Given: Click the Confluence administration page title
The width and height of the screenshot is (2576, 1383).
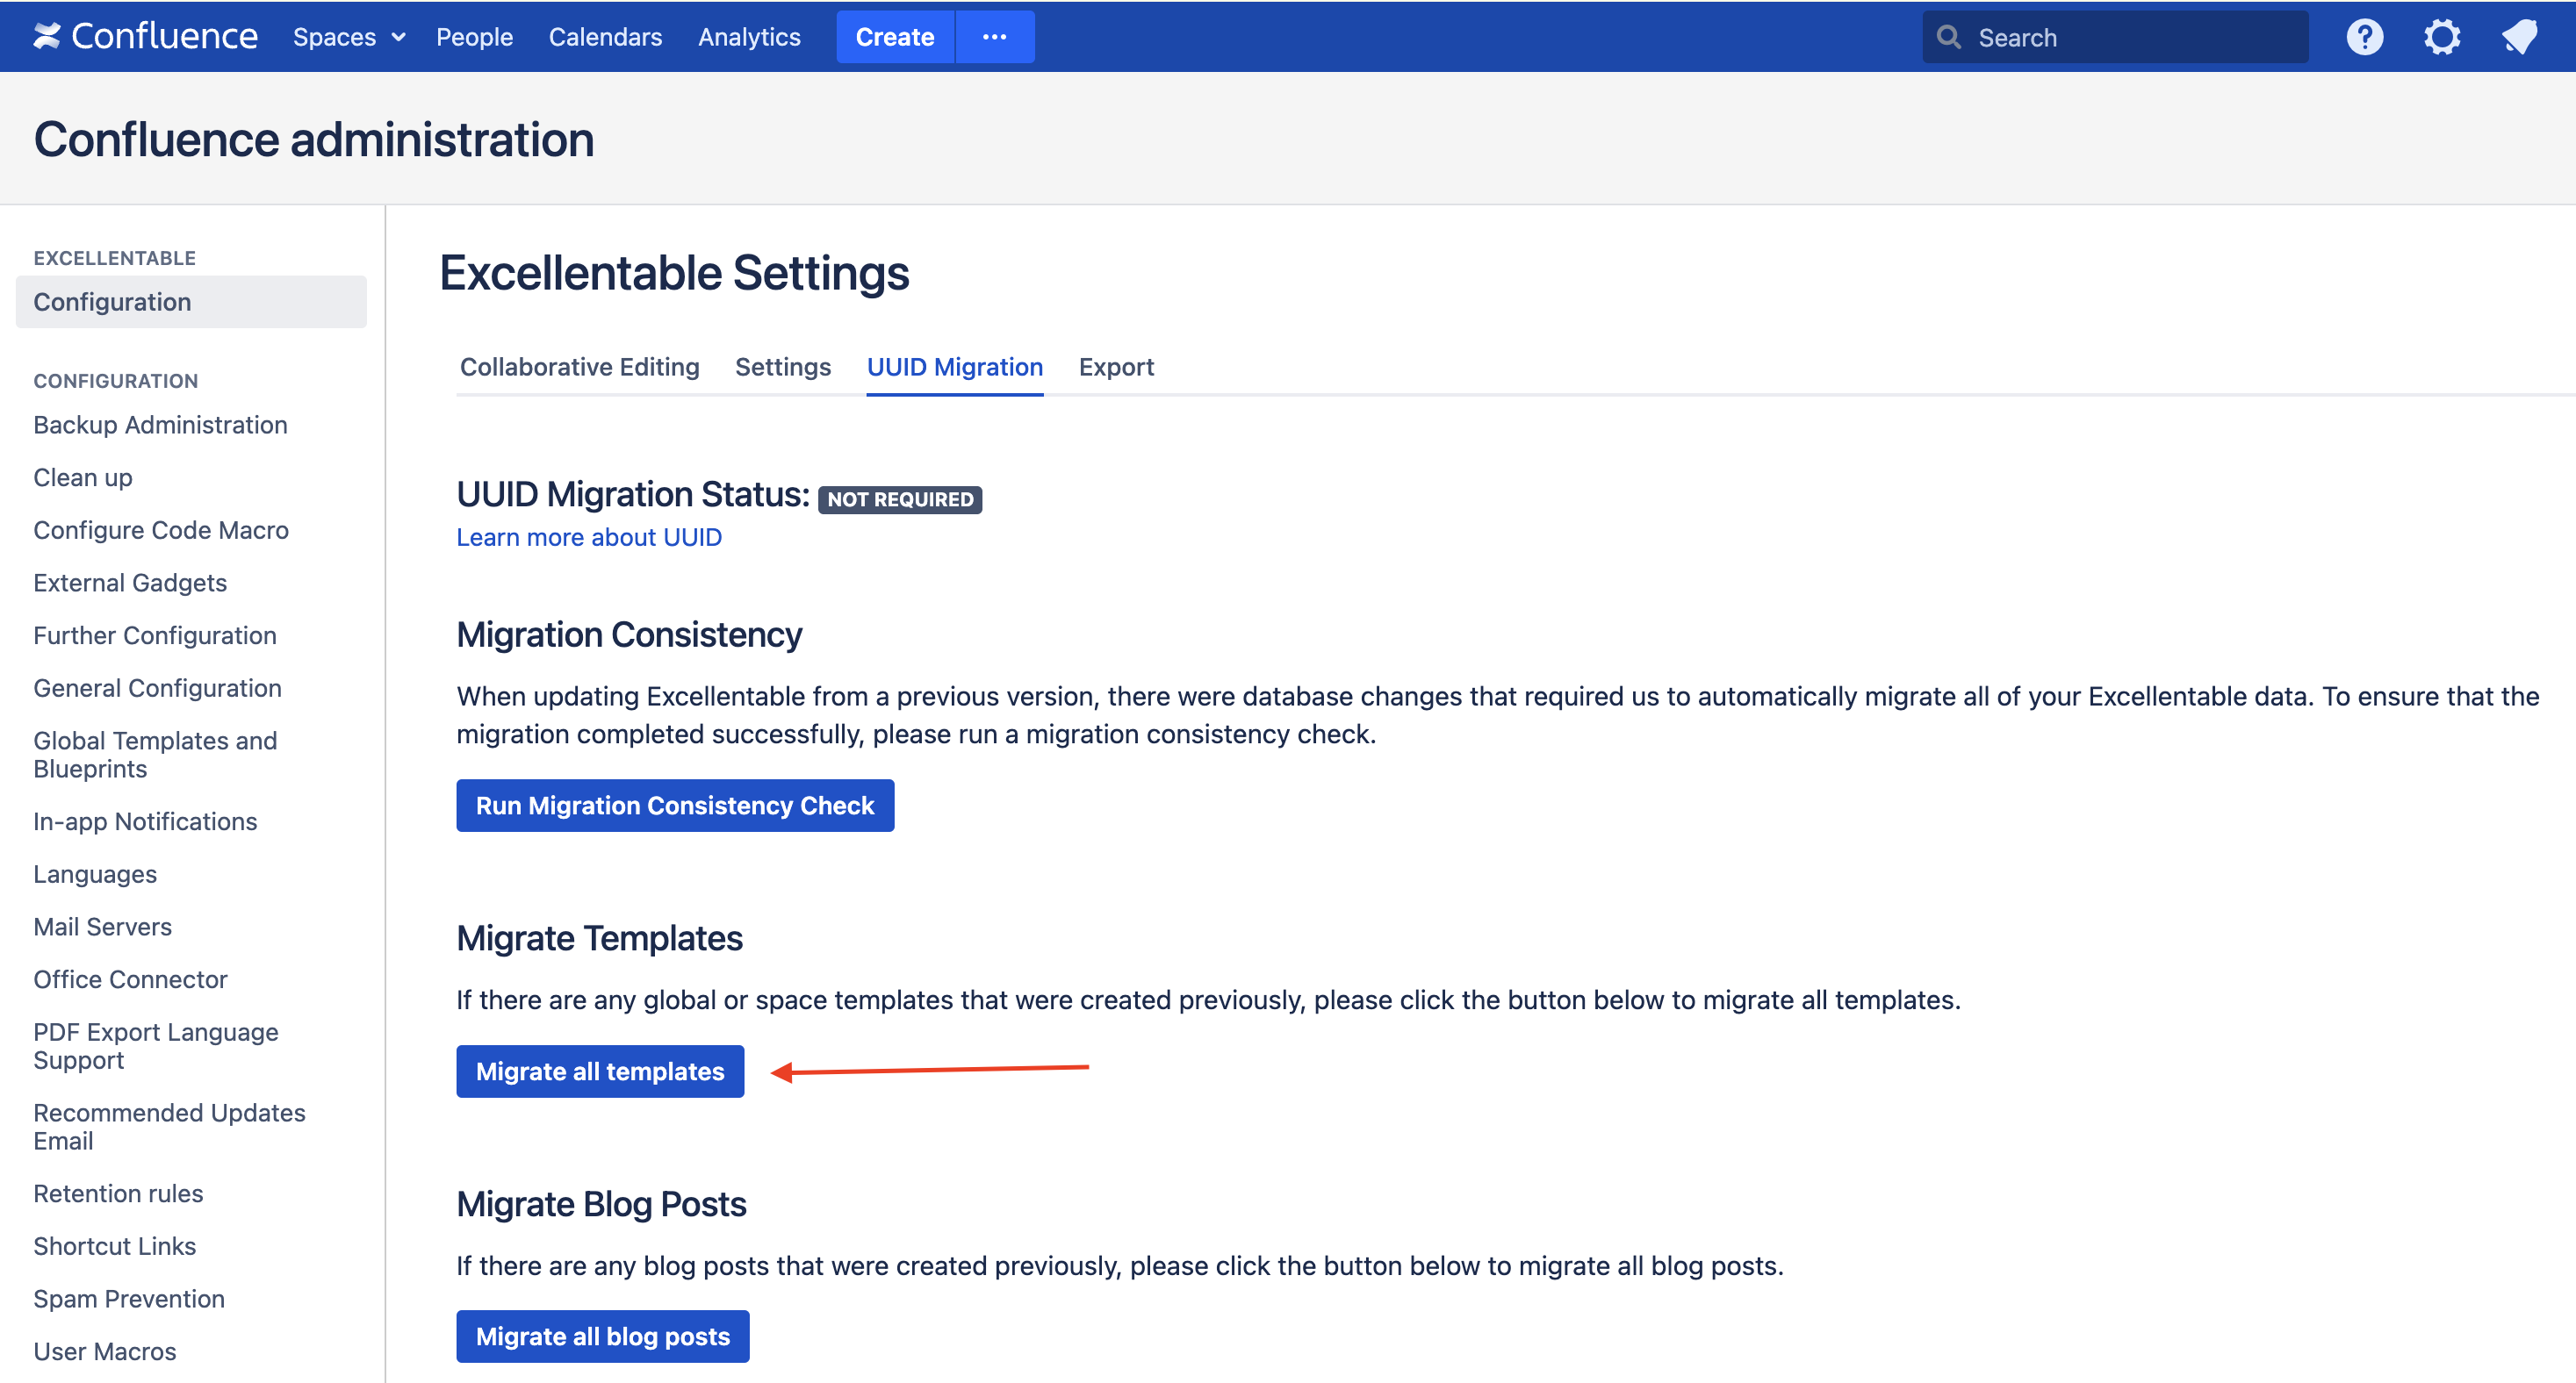Looking at the screenshot, I should (x=314, y=139).
